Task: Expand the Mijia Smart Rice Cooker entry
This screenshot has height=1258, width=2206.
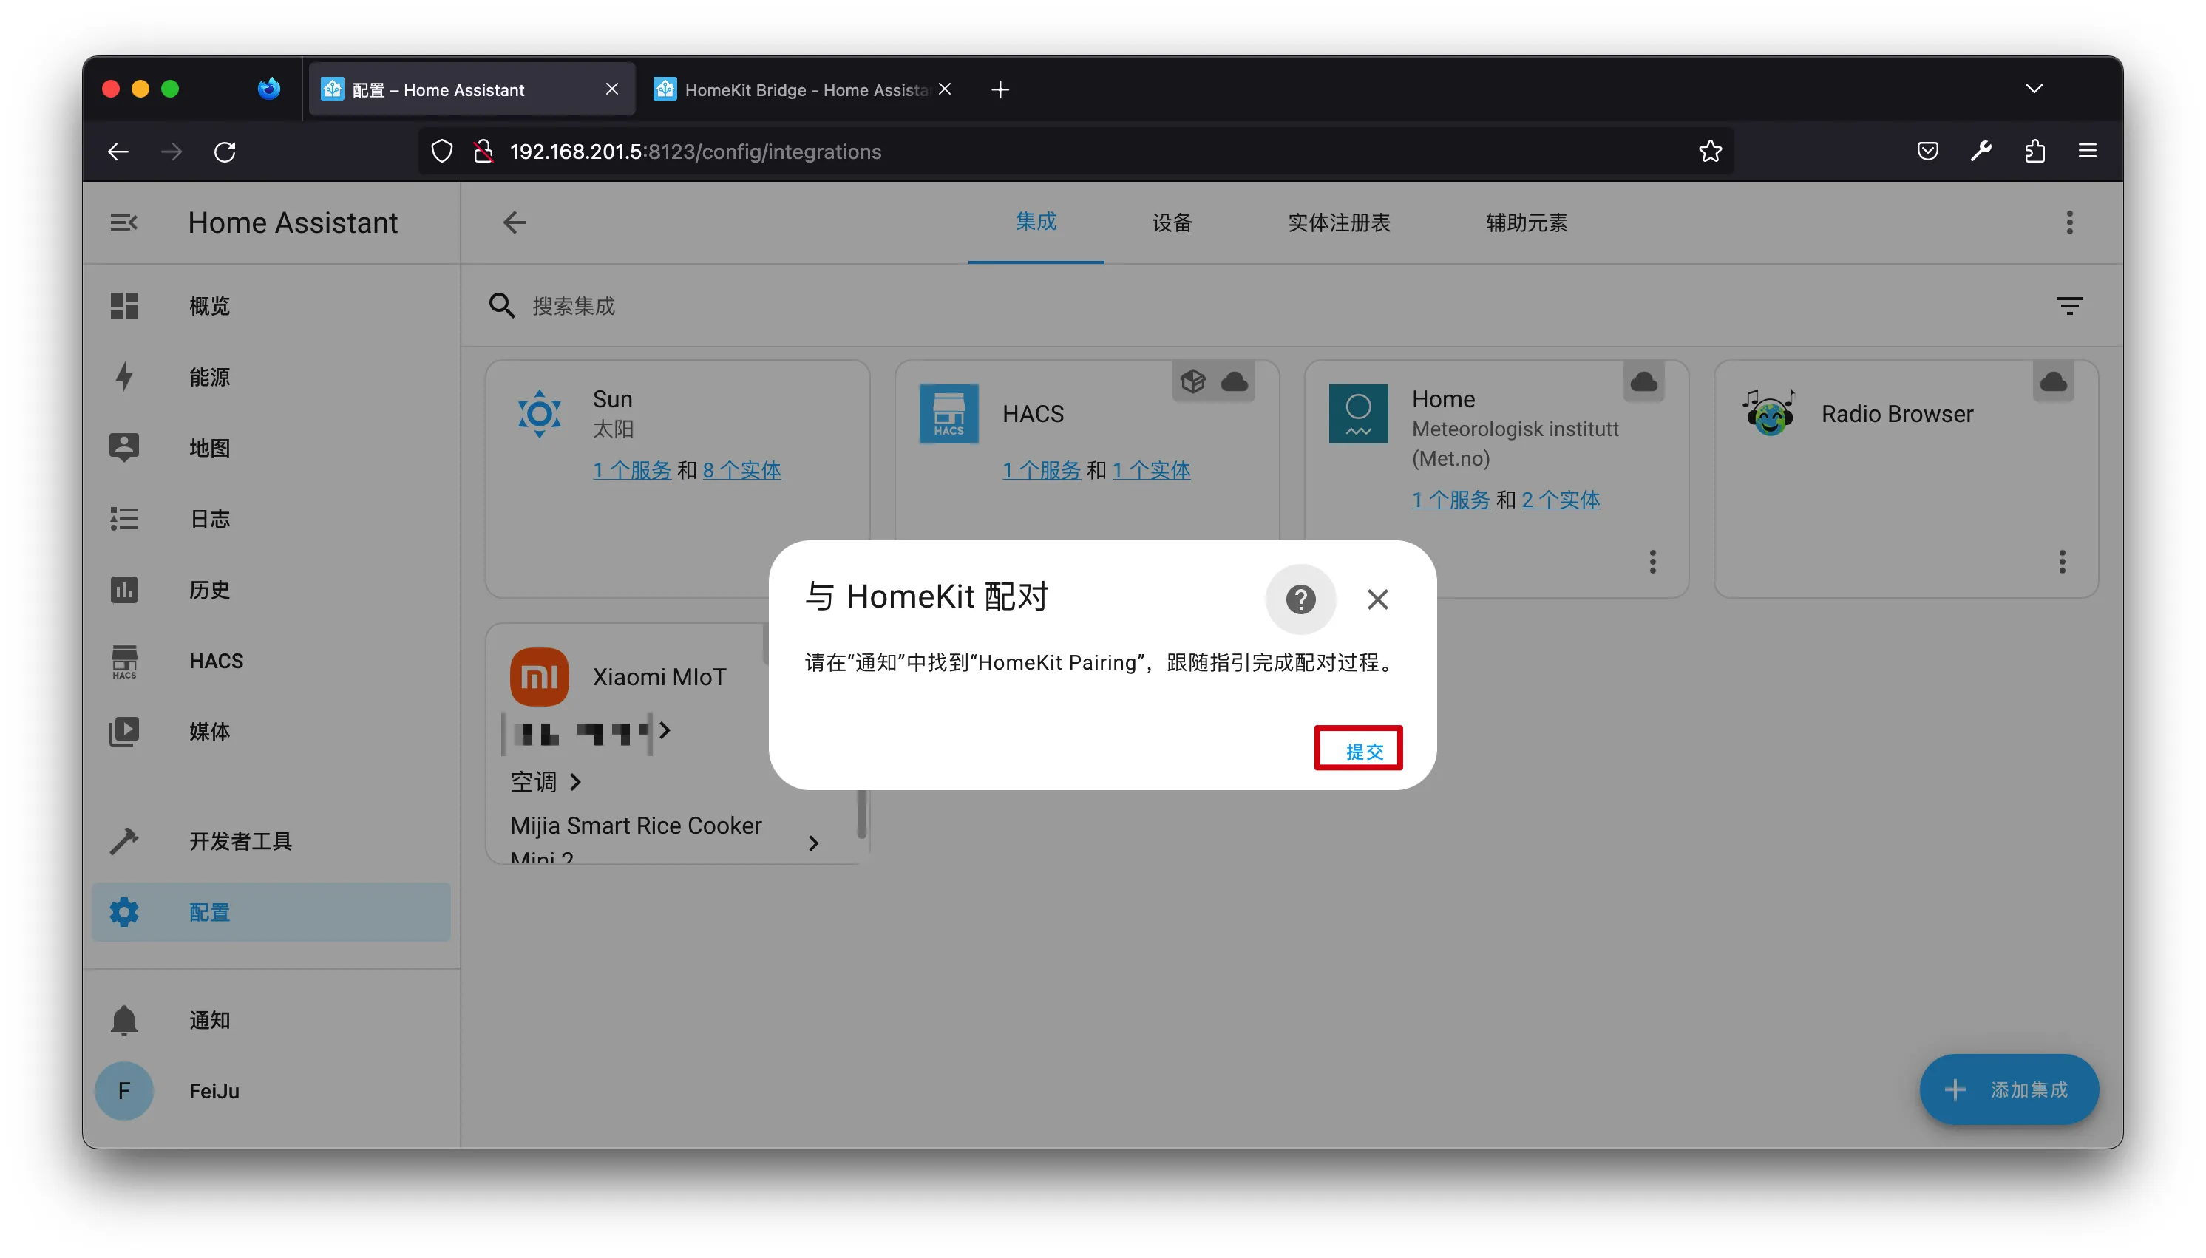Action: tap(812, 843)
